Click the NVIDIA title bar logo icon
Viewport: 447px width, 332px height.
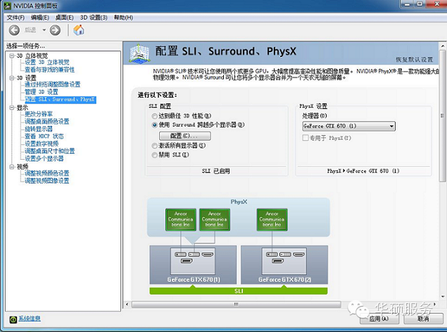coord(8,6)
